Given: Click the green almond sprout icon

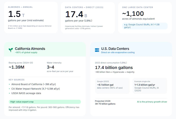Looking at the screenshot, I should tap(11, 50).
